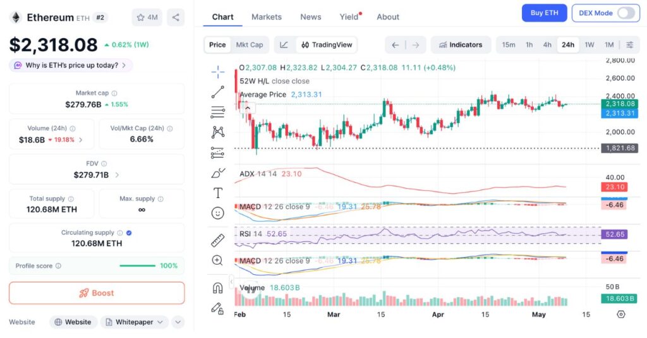Screen dimensions: 647x338
Task: Open the News tab
Action: point(311,17)
